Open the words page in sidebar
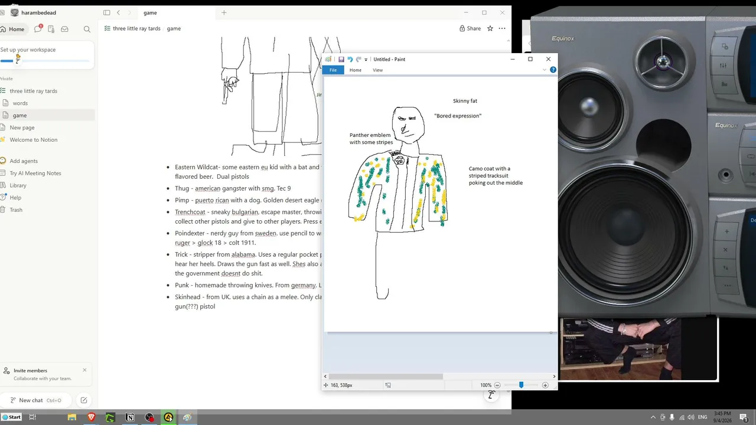This screenshot has width=756, height=425. pyautogui.click(x=20, y=103)
